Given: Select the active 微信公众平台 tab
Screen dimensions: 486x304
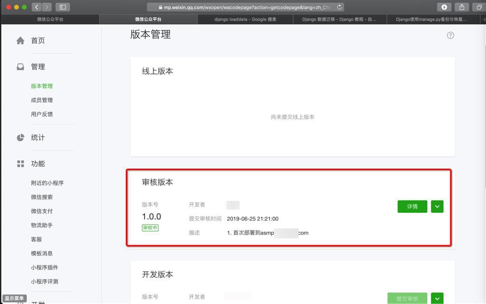Looking at the screenshot, I should click(x=148, y=19).
